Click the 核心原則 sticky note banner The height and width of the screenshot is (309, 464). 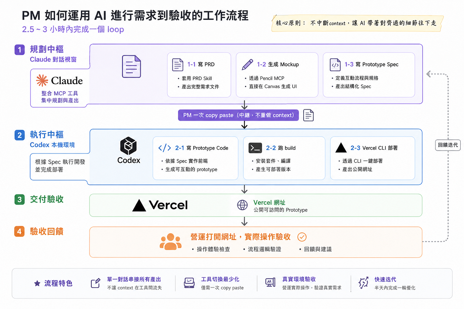pyautogui.click(x=357, y=23)
